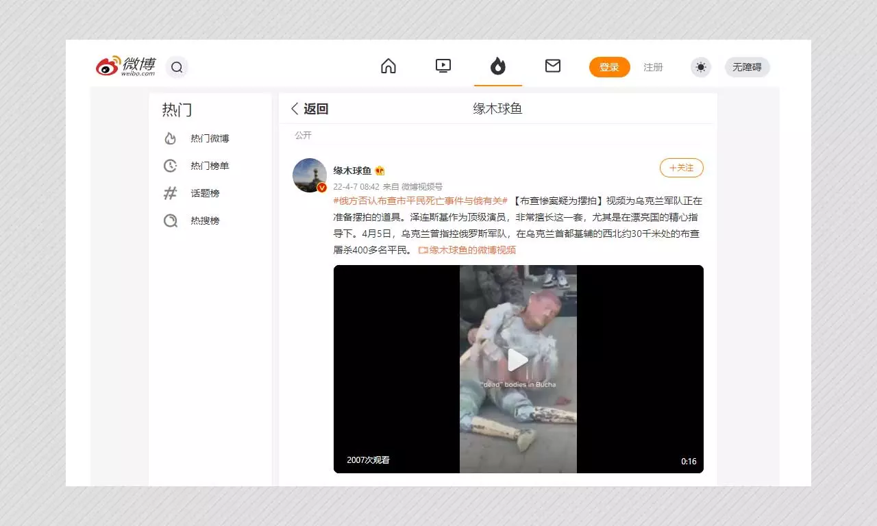Image resolution: width=877 pixels, height=526 pixels.
Task: Follow the user with +关注 button
Action: 681,168
